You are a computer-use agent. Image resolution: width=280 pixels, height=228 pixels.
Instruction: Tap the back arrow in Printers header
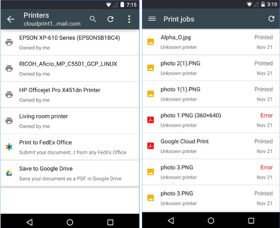[x=11, y=19]
